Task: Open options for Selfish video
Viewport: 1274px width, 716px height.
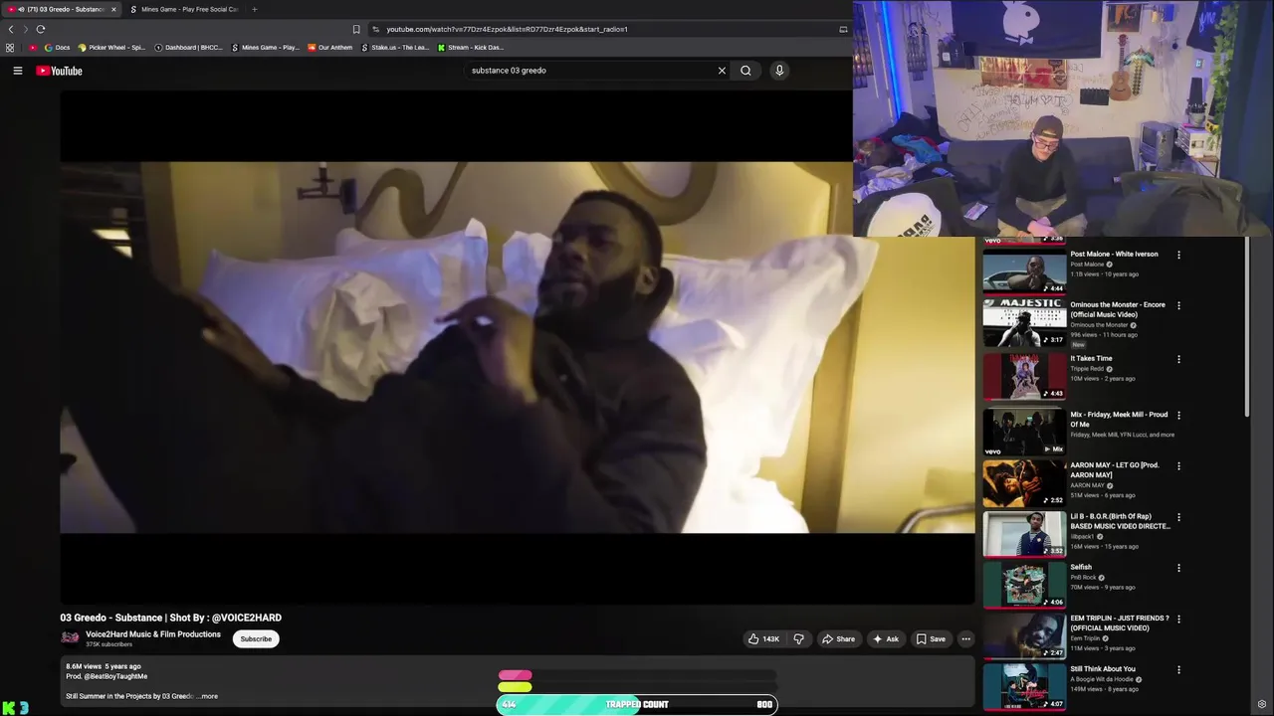Action: click(x=1178, y=568)
